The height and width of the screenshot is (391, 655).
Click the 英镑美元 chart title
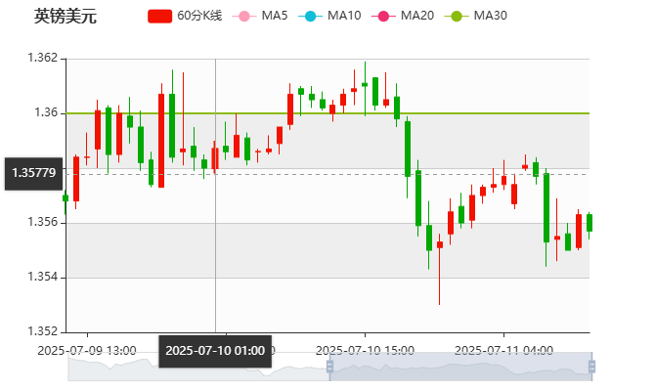(65, 17)
